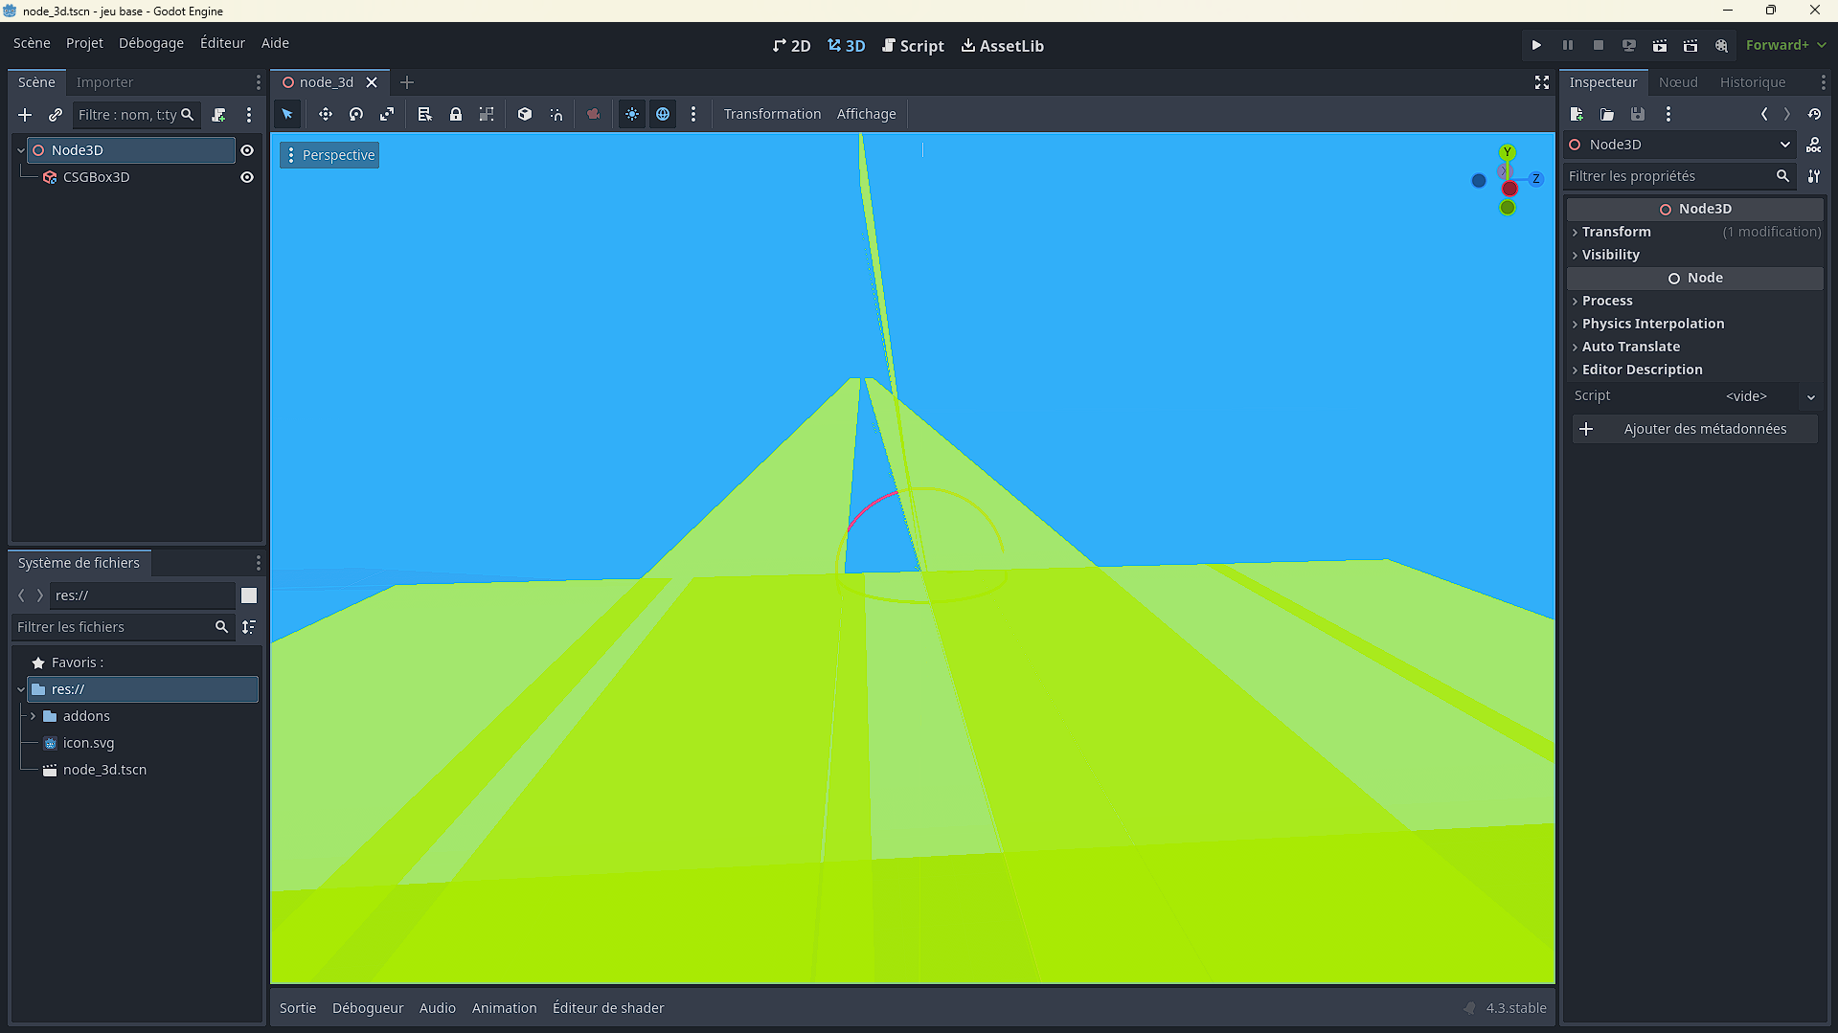Open the Projet menu

84,43
